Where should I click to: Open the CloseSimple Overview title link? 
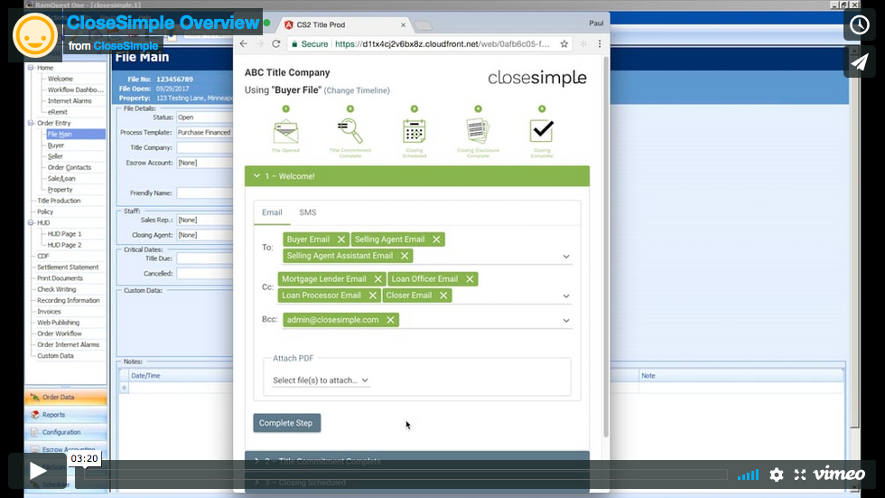[x=163, y=23]
